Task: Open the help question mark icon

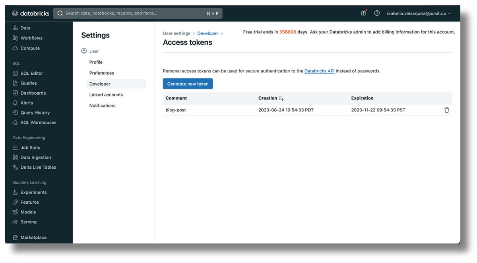Action: point(377,13)
